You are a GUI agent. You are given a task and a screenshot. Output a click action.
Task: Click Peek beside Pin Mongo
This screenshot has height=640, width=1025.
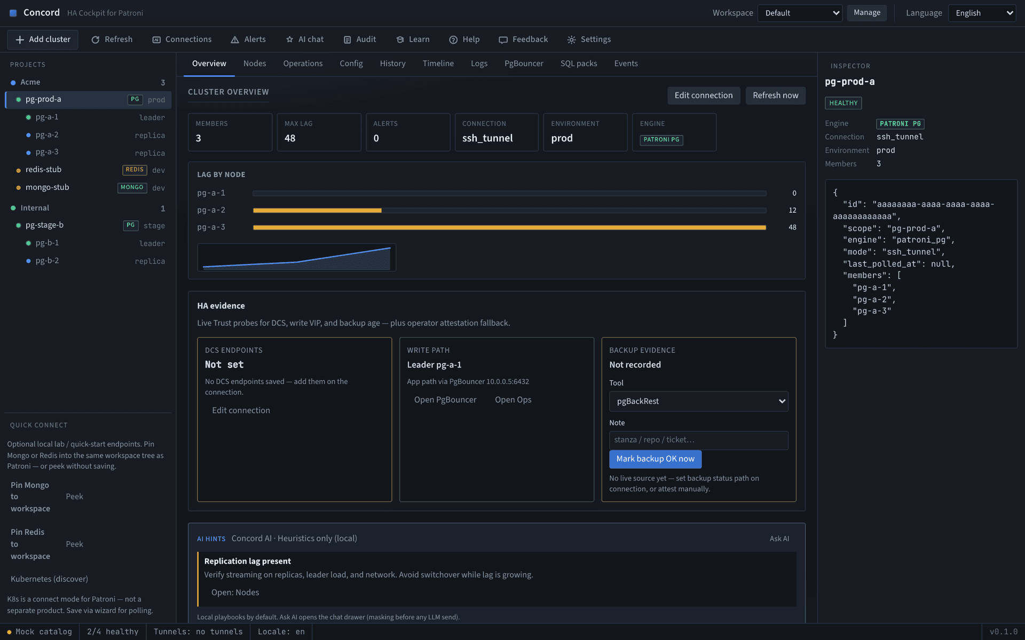point(74,497)
